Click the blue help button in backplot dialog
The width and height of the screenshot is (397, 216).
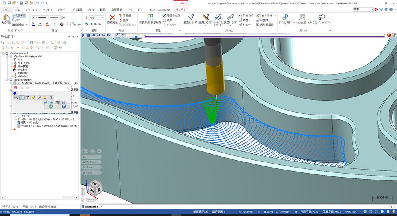click(64, 107)
